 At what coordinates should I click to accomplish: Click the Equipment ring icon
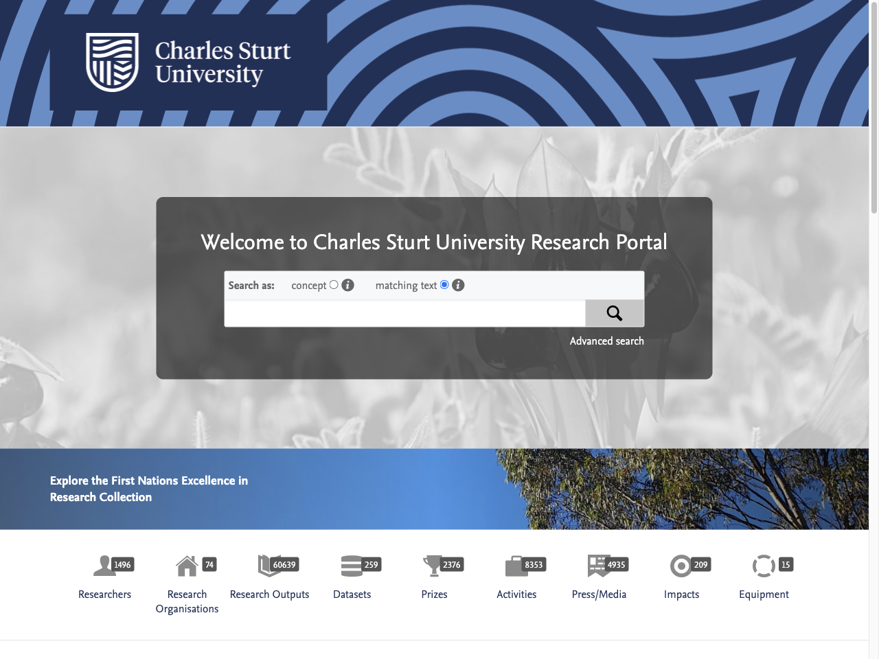coord(764,566)
